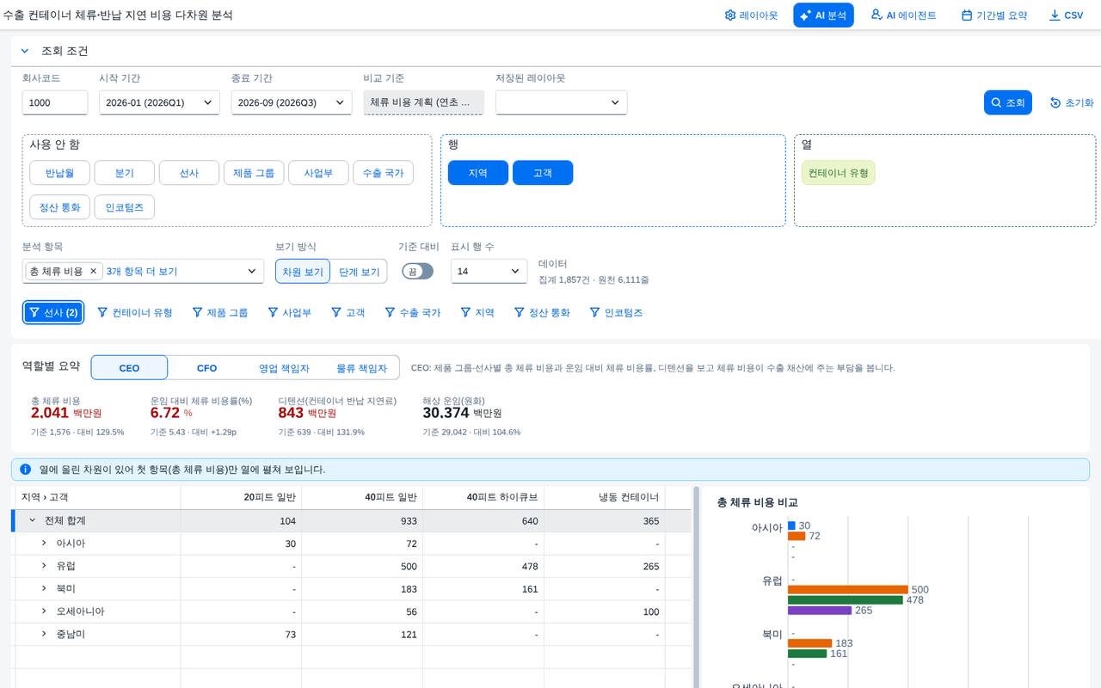
Task: Expand the 유럽 row
Action: [44, 566]
